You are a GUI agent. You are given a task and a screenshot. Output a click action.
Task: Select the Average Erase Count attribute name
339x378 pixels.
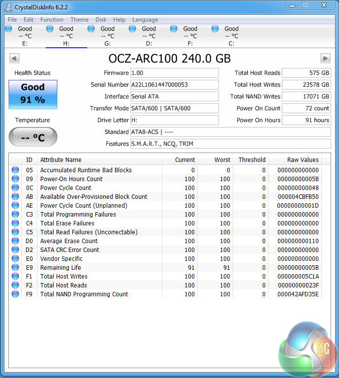point(69,241)
